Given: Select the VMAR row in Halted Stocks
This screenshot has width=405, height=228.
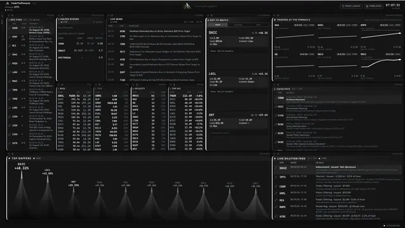Looking at the screenshot, I should click(x=80, y=44).
